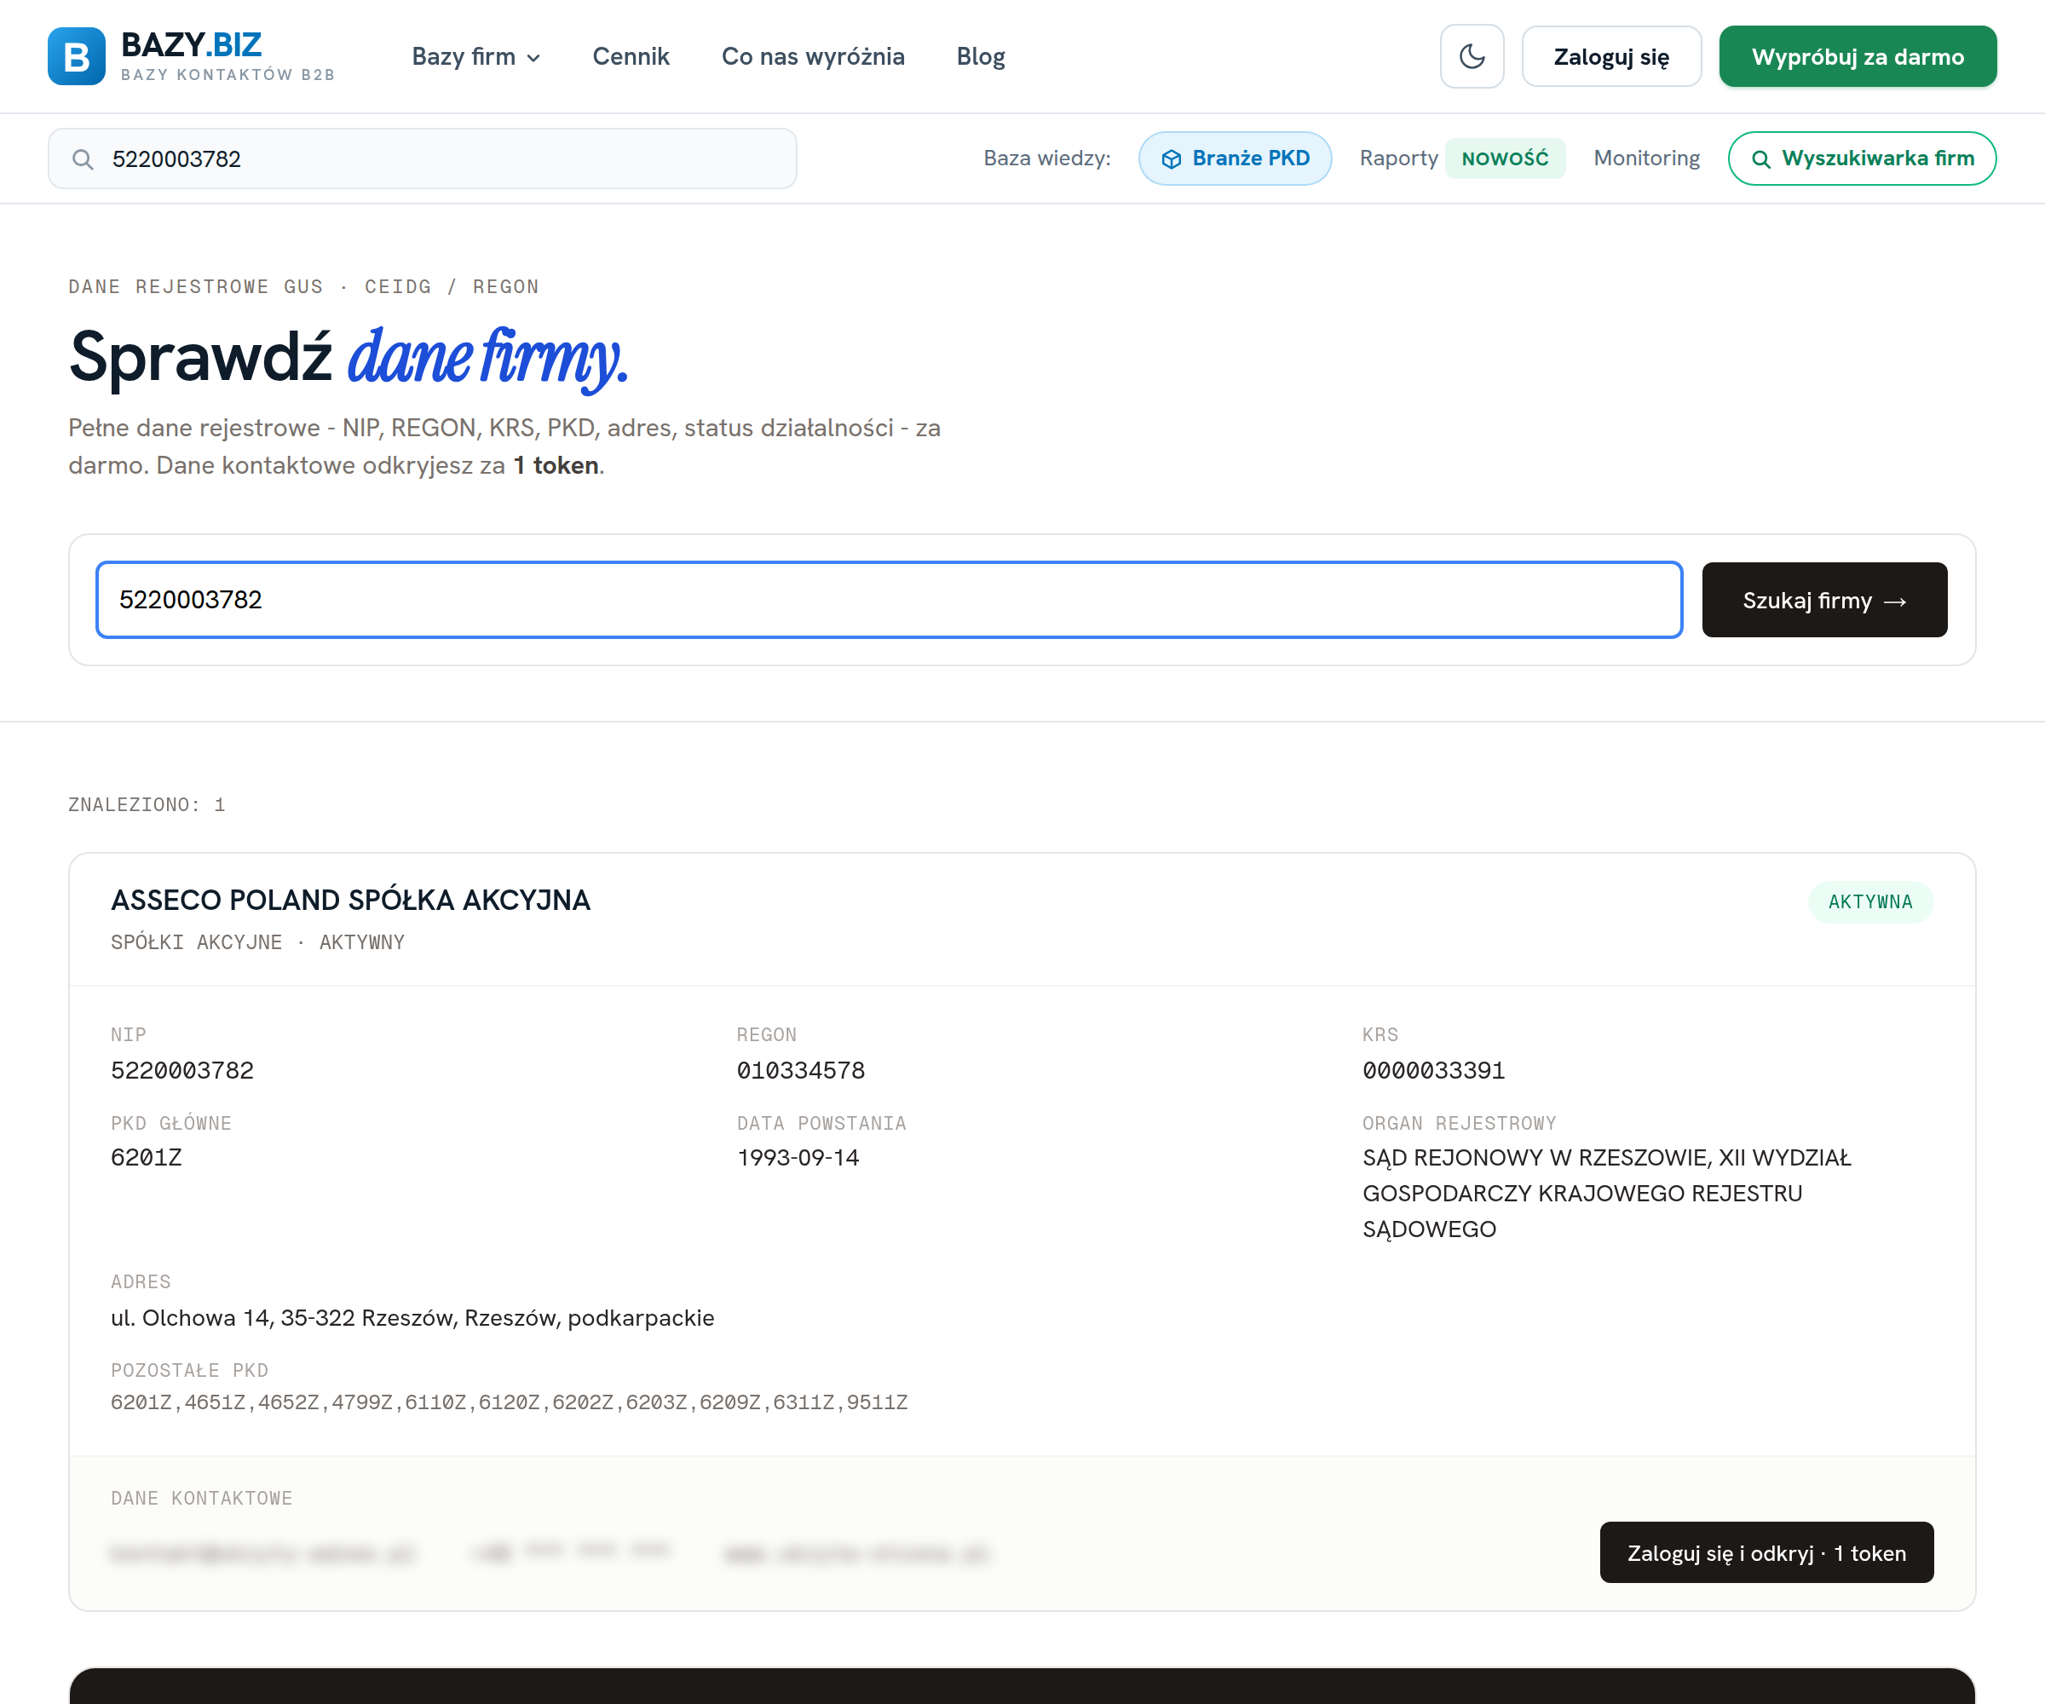The height and width of the screenshot is (1704, 2045).
Task: Click the Wypróbuj za darmo button
Action: tap(1858, 56)
